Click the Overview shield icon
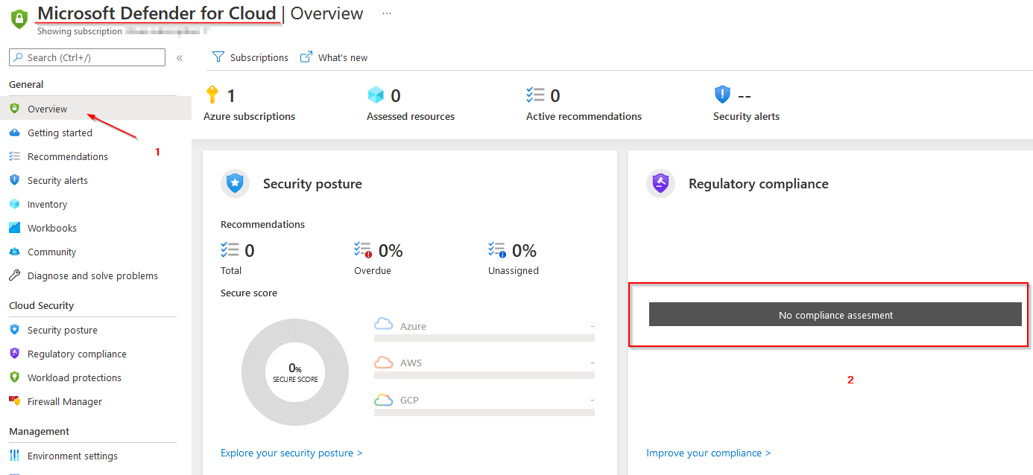This screenshot has width=1033, height=475. [x=14, y=109]
